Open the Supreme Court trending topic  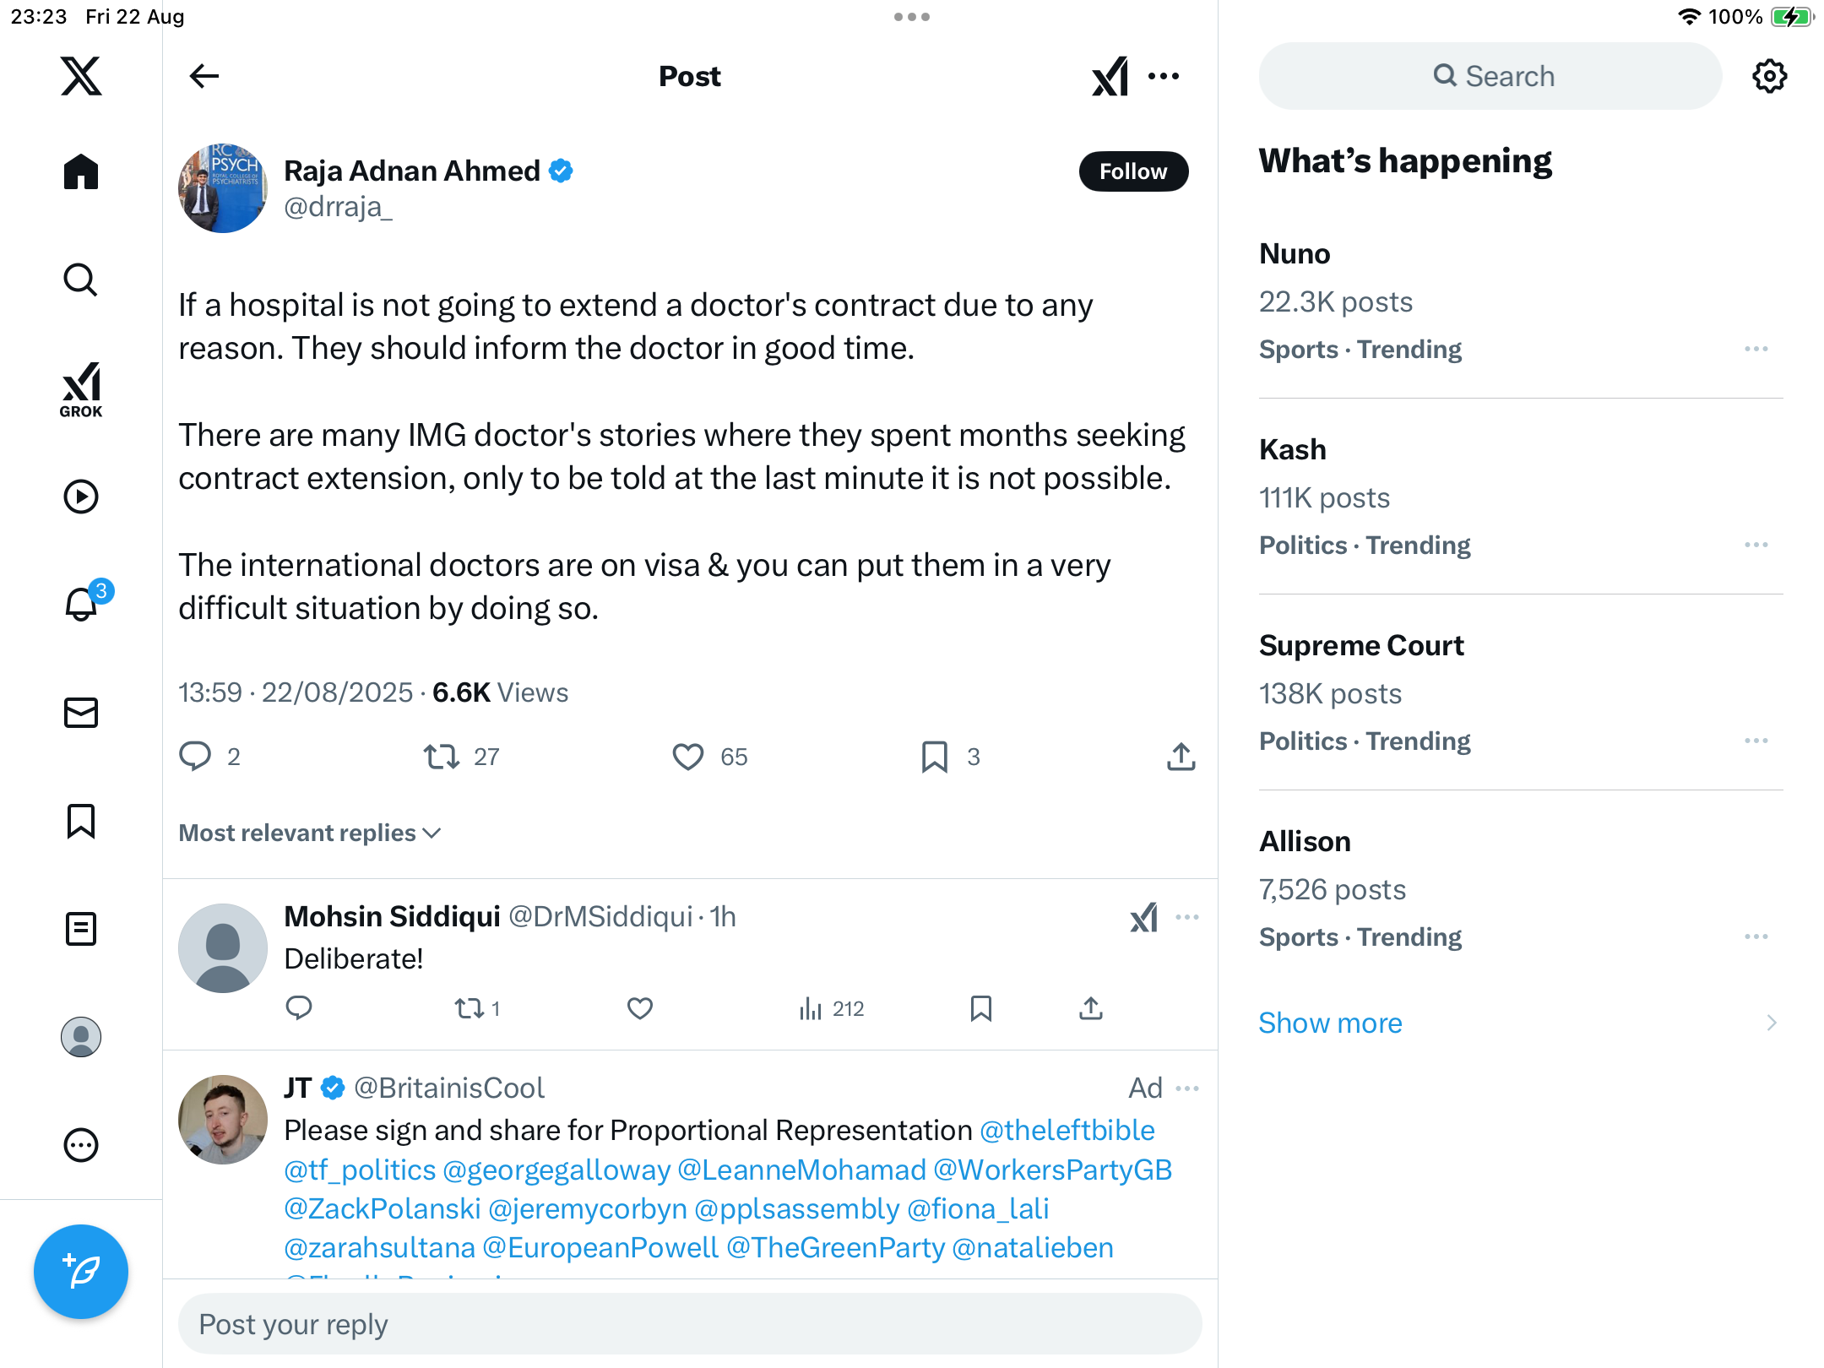[1361, 646]
